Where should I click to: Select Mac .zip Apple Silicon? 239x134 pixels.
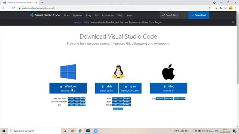pyautogui.click(x=180, y=99)
